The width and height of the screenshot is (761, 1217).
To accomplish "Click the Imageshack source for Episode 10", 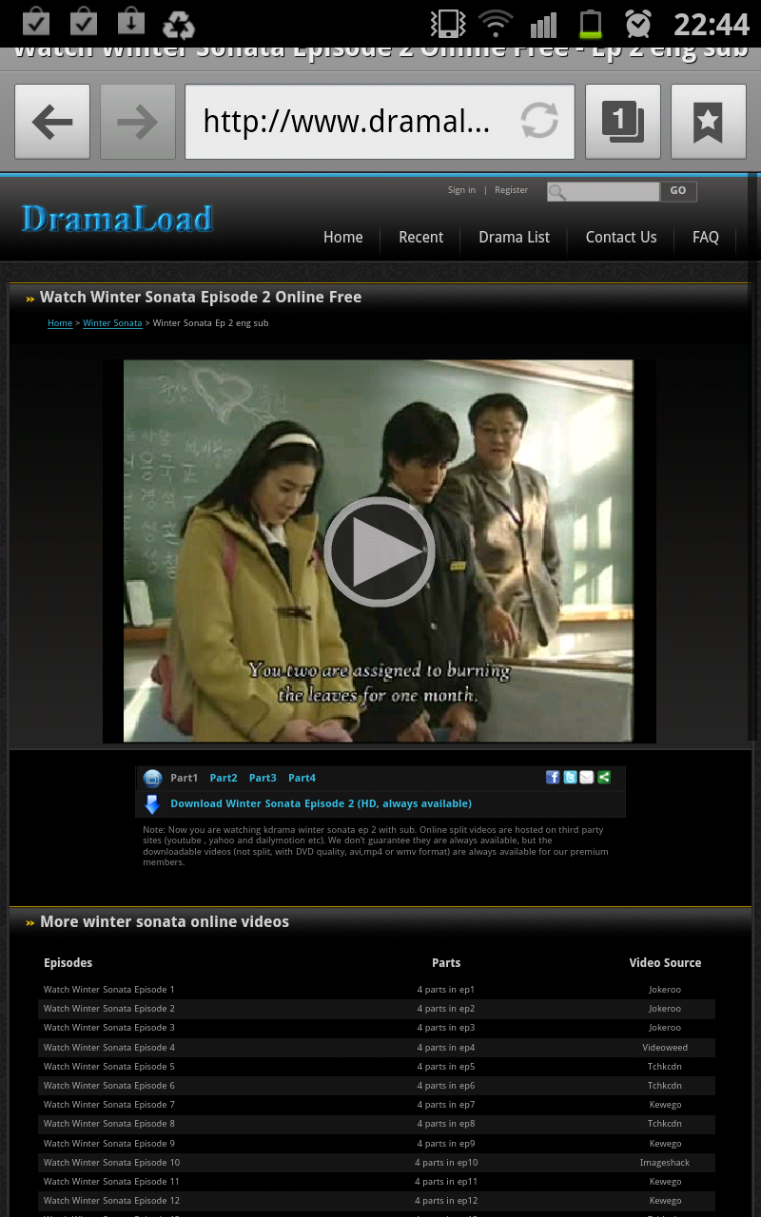I will tap(665, 1163).
